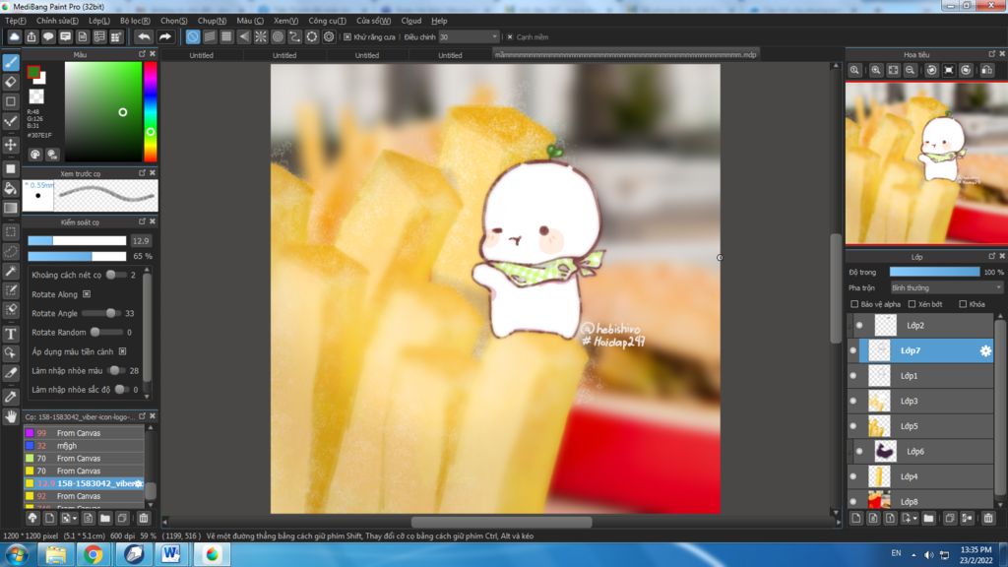Viewport: 1008px width, 567px height.
Task: Open Google Chrome from the taskbar
Action: pyautogui.click(x=94, y=554)
